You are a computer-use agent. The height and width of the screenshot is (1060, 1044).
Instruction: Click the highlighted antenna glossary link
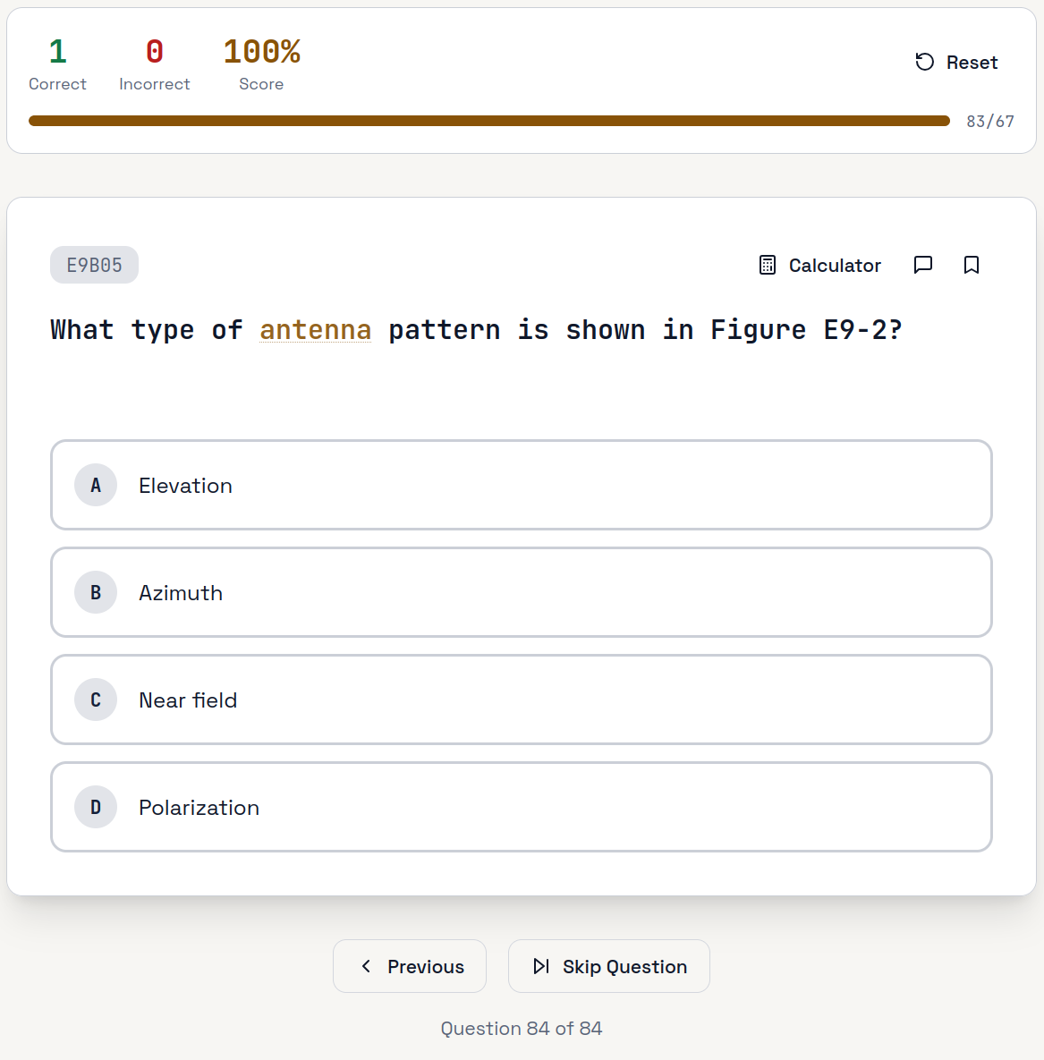pos(315,330)
